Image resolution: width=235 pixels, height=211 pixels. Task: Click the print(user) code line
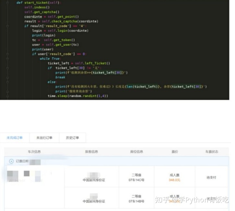[x=43, y=49]
